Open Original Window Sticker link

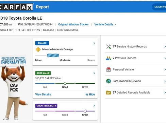point(73,24)
